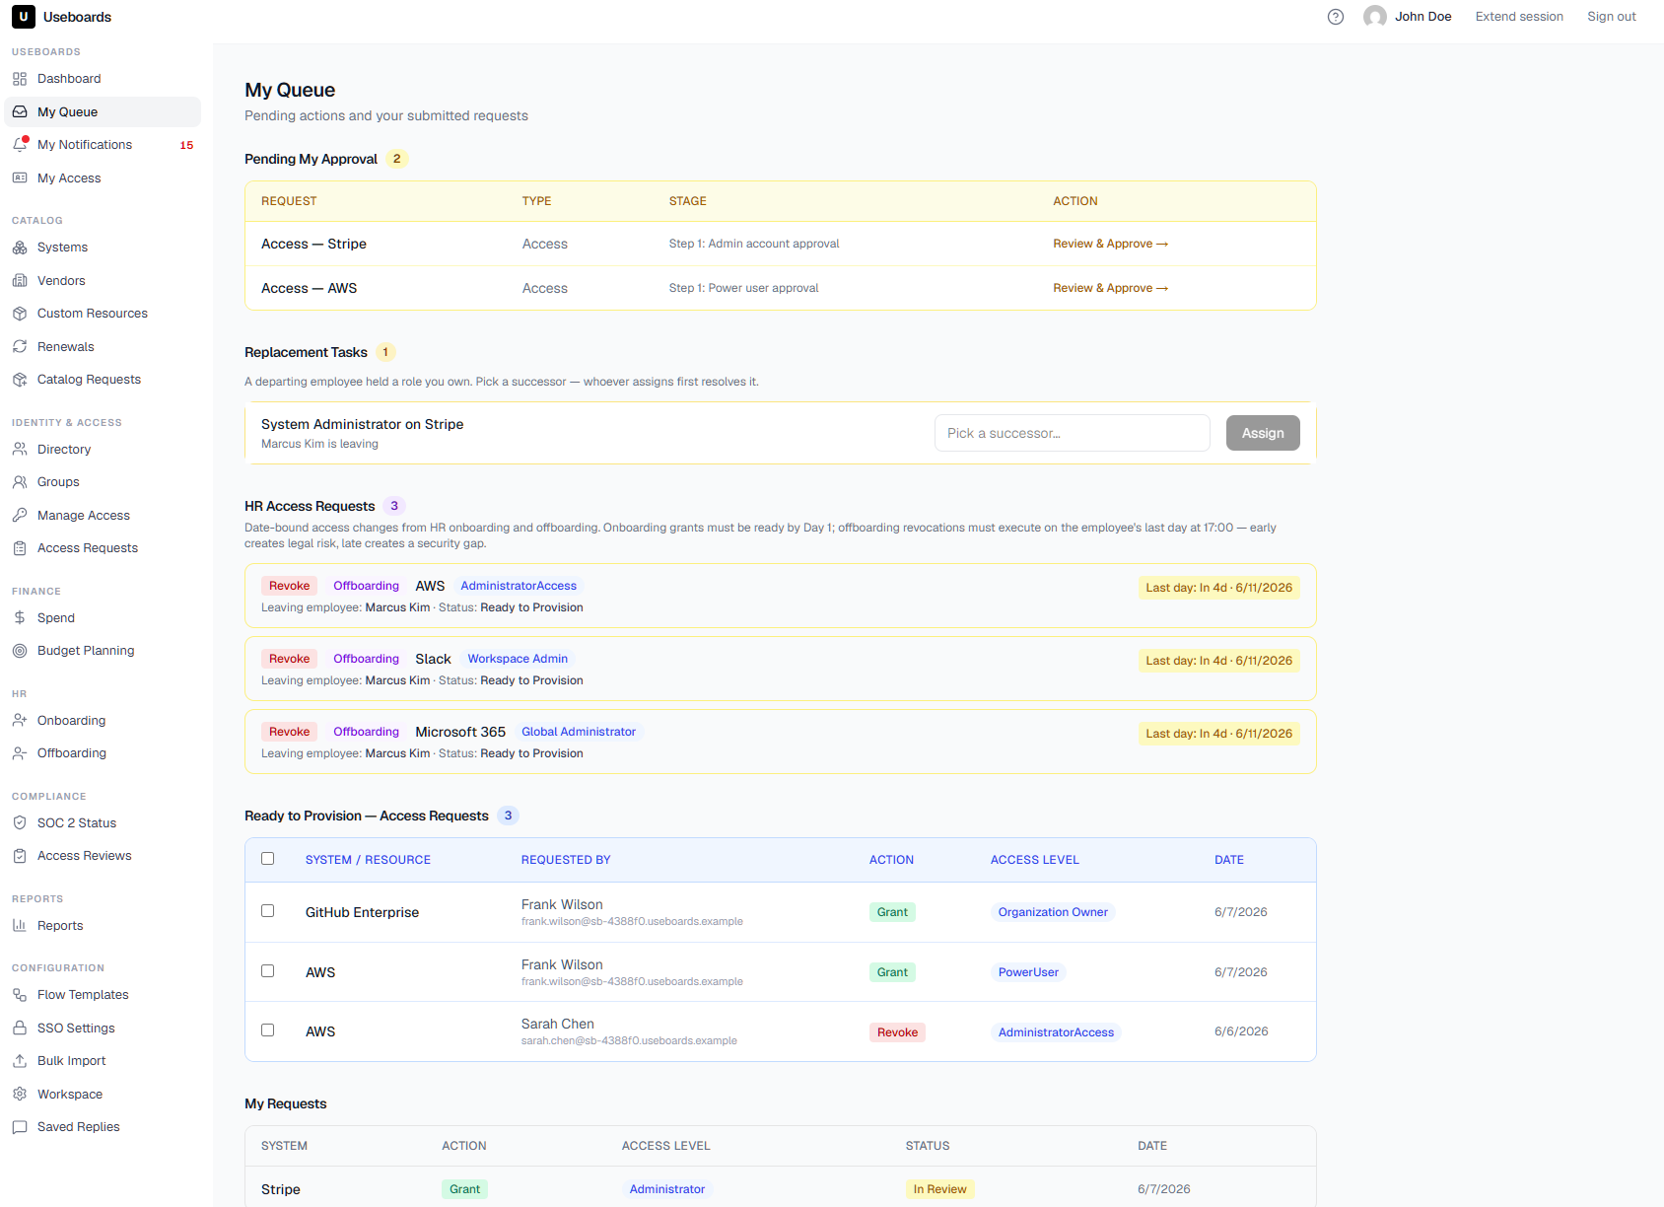This screenshot has width=1664, height=1207.
Task: Click the Organization Owner access level tag
Action: [1053, 912]
